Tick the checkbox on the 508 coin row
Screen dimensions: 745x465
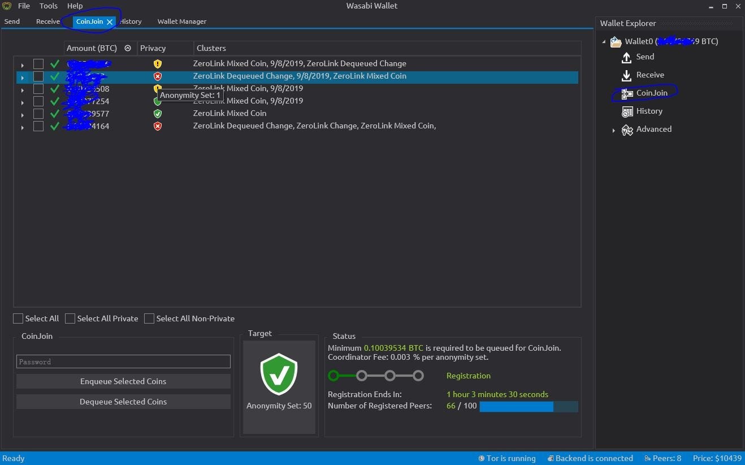click(x=38, y=89)
